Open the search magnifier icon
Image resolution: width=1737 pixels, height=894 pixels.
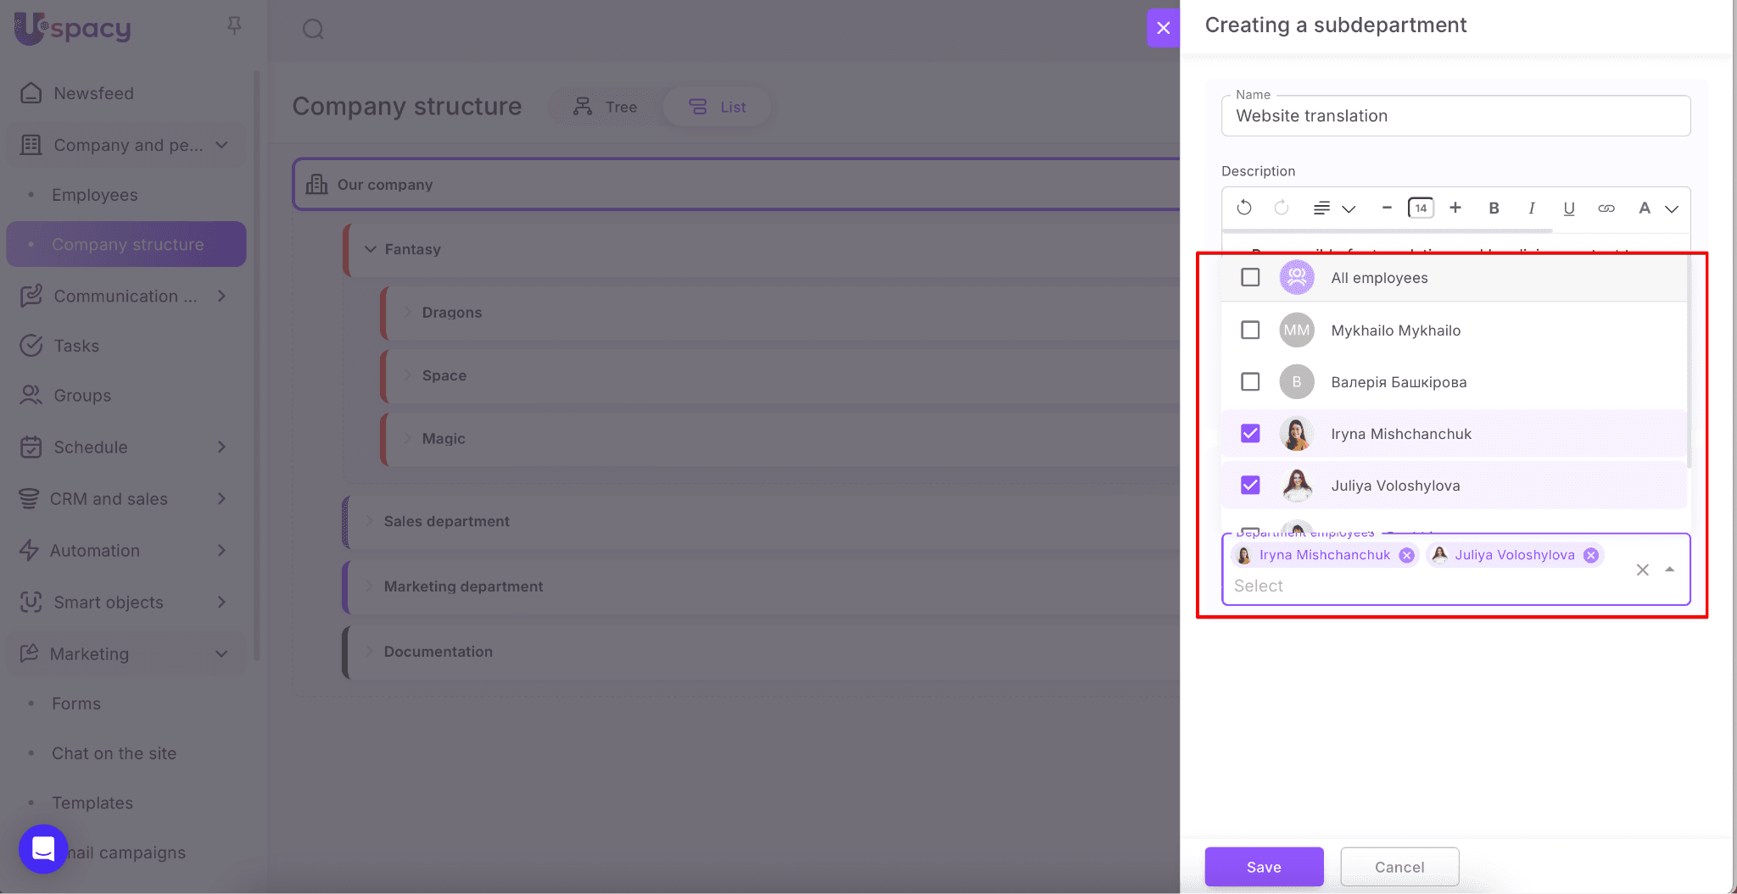[313, 30]
